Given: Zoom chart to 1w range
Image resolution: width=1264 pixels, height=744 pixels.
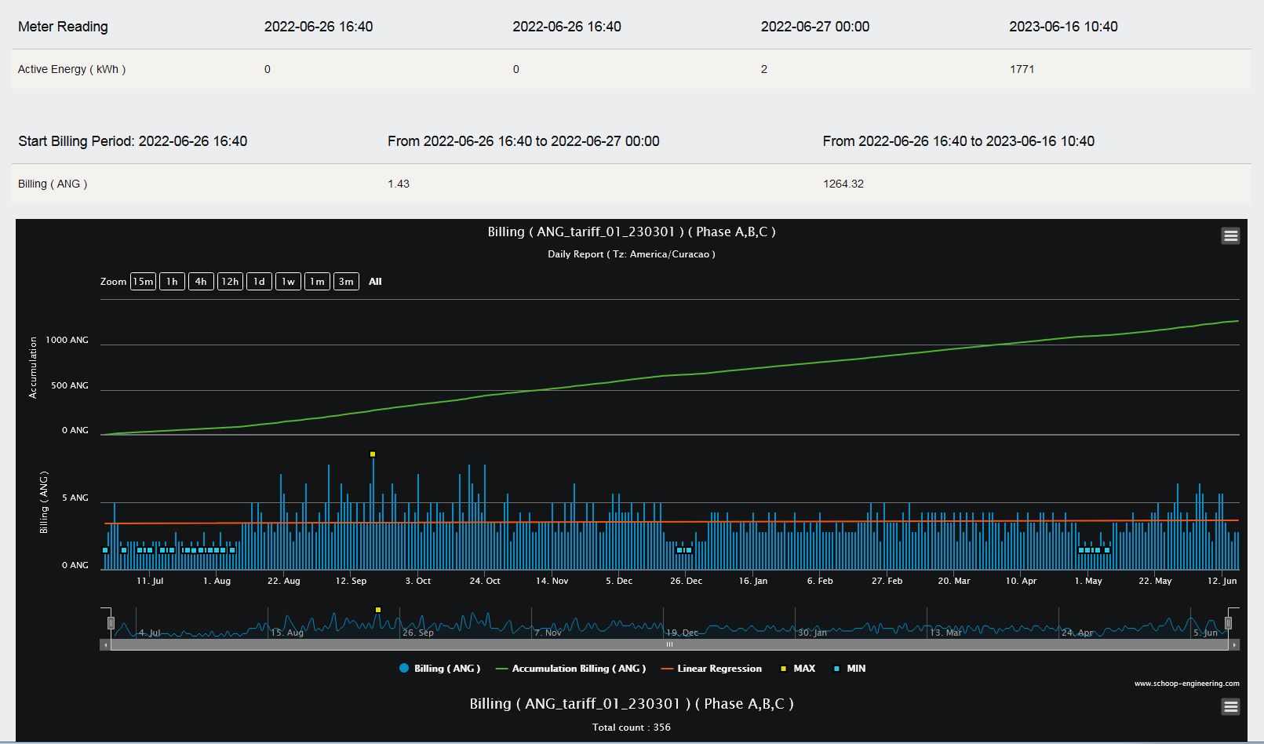Looking at the screenshot, I should click(x=288, y=282).
